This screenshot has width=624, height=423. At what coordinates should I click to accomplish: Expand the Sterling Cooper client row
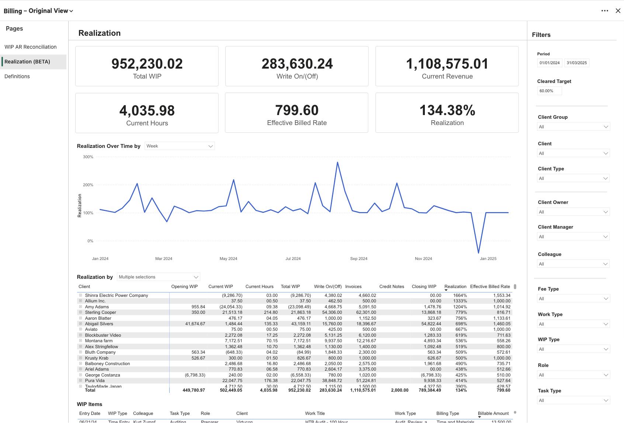point(80,312)
